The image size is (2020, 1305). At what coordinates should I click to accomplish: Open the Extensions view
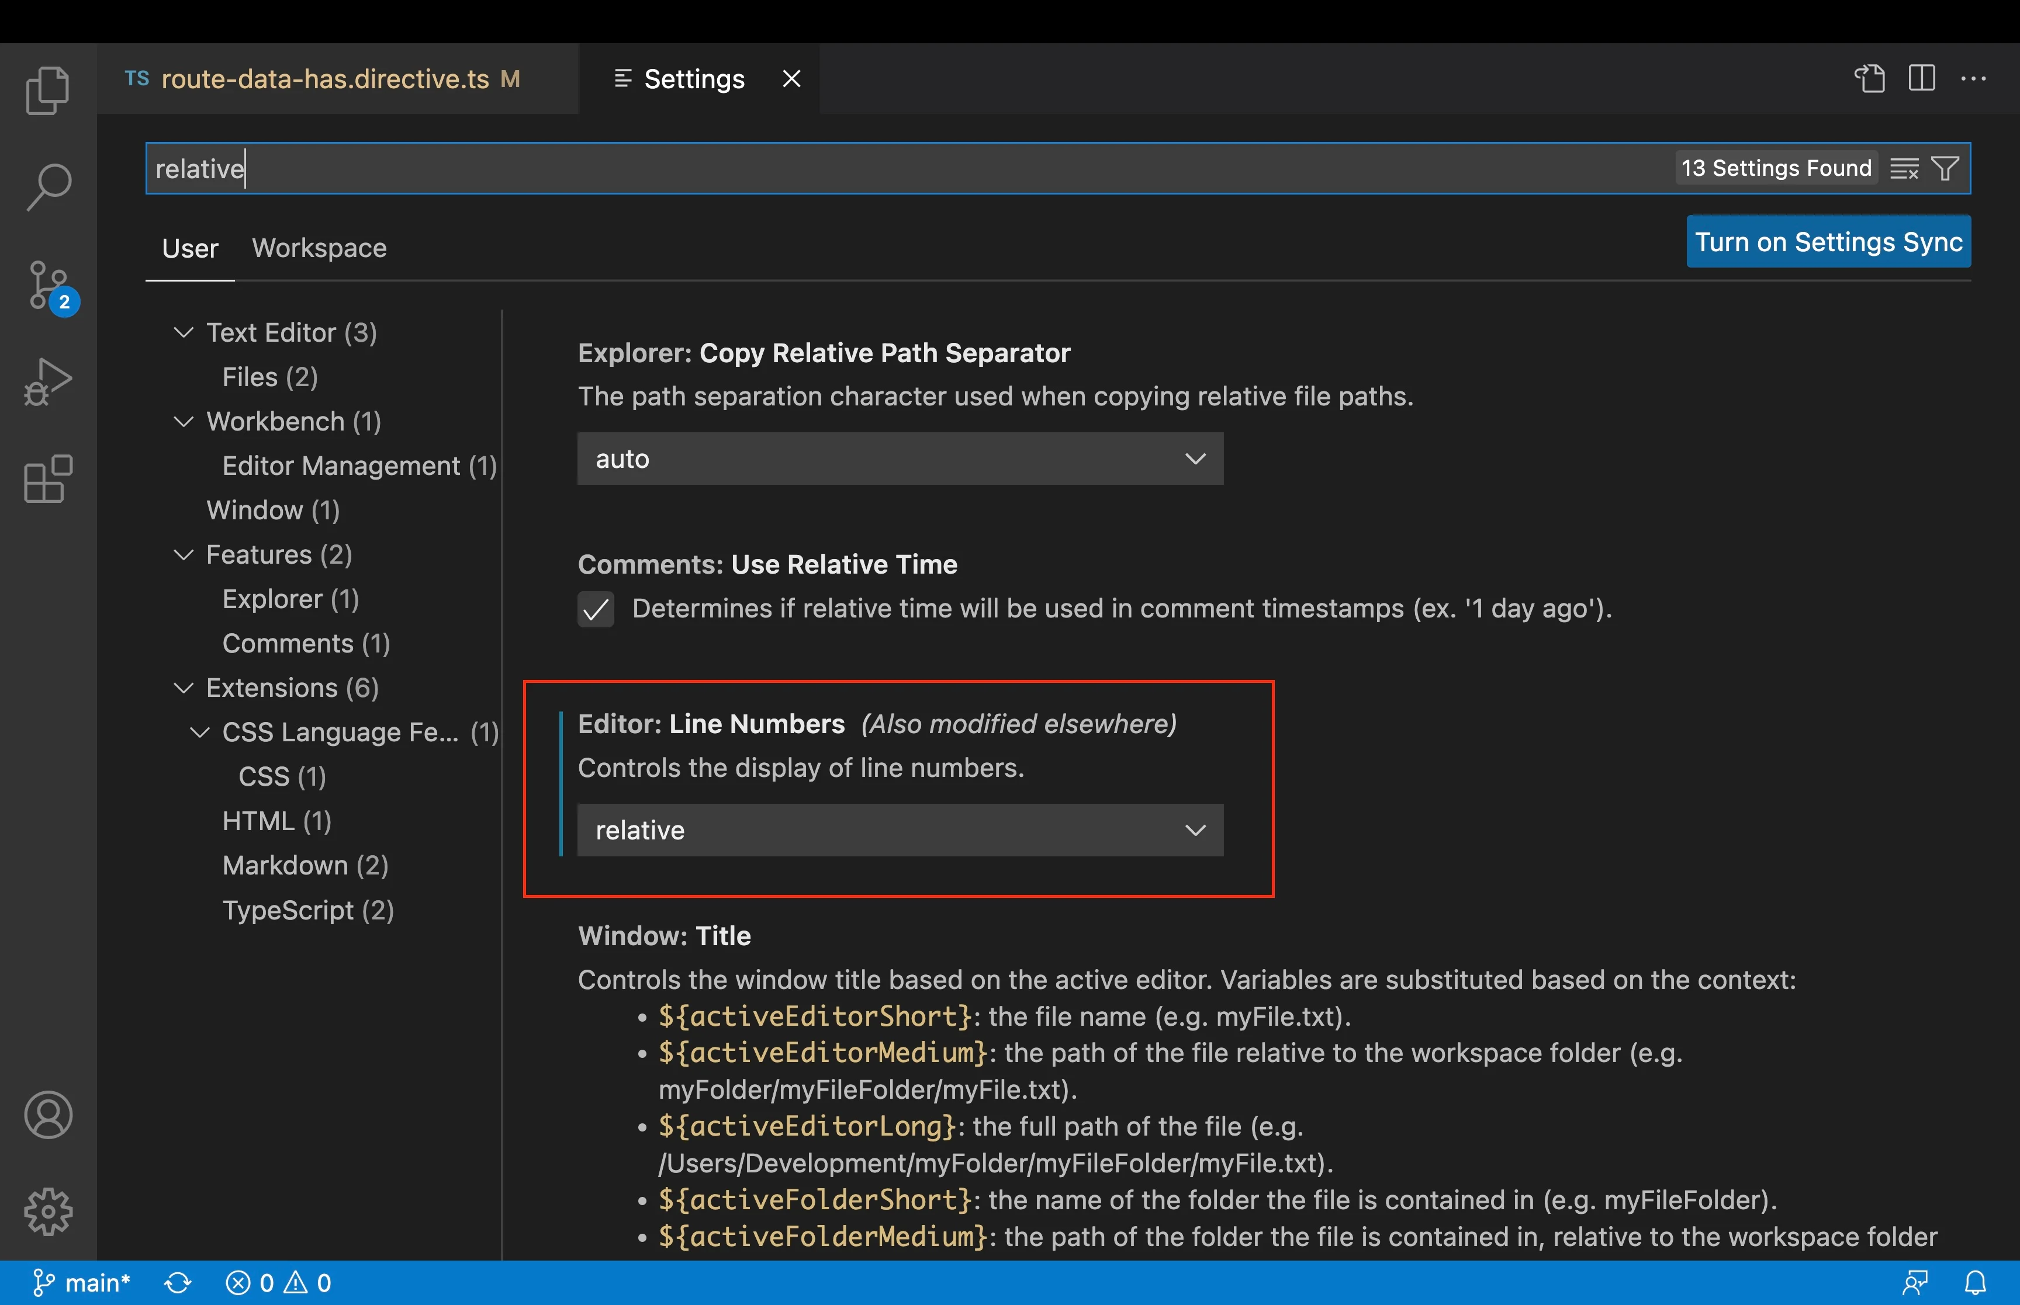click(x=47, y=479)
